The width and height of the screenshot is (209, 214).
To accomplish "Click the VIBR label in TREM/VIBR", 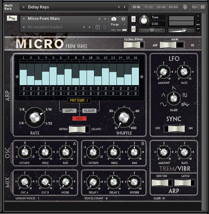I will coord(183,169).
